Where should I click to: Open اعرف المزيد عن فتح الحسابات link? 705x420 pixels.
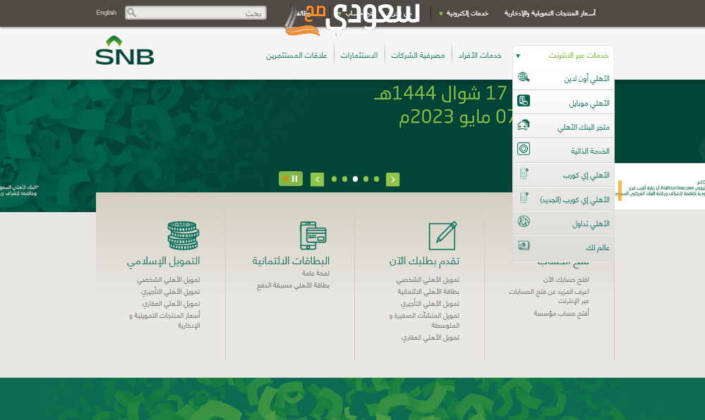click(548, 297)
